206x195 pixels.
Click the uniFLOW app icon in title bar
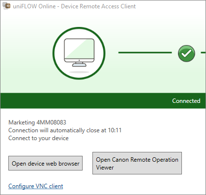[x=7, y=6]
